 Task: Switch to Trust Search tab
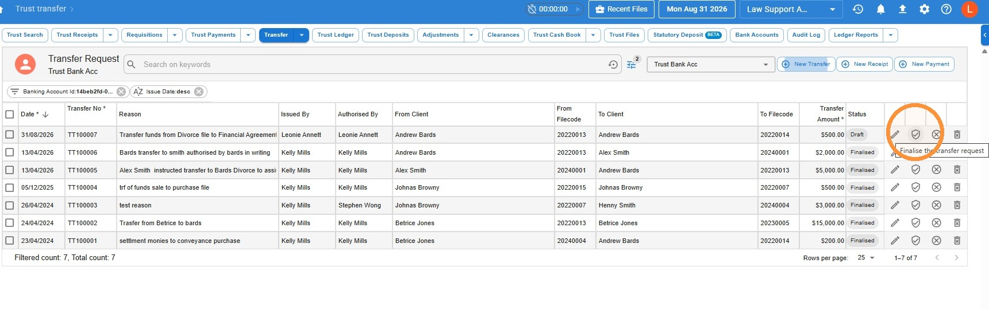click(x=25, y=35)
